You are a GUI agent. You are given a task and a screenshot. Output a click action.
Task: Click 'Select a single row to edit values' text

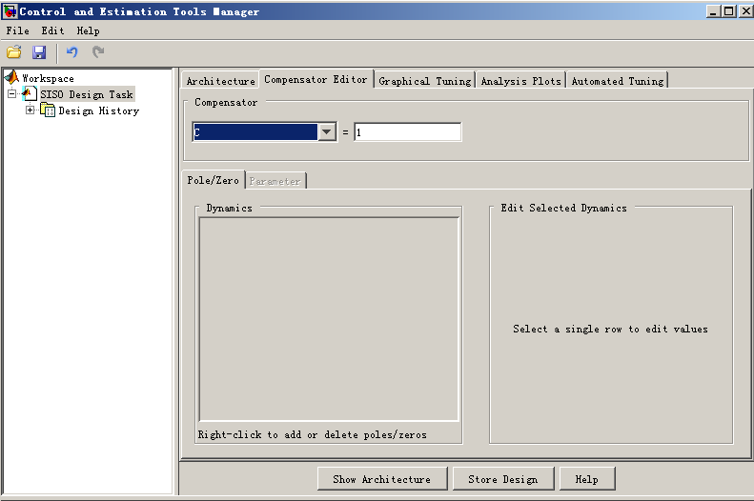point(610,329)
